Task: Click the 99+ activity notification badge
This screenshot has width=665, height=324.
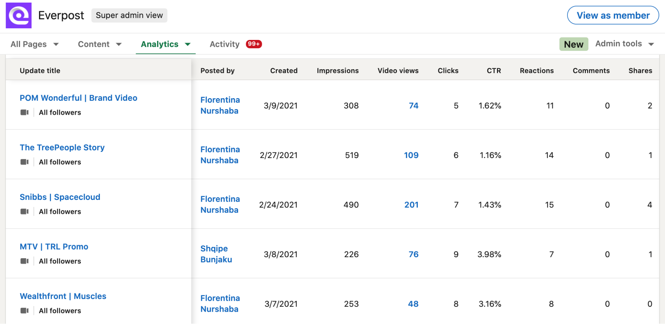Action: (x=254, y=44)
